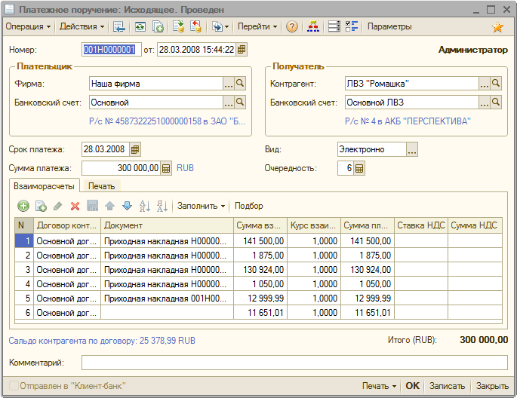Add a new row with green plus
517x398 pixels.
pyautogui.click(x=23, y=206)
